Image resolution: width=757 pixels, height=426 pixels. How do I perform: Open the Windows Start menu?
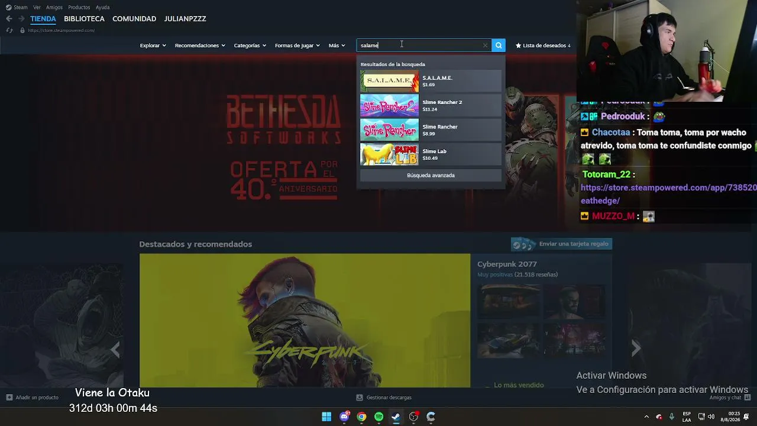[x=326, y=417]
